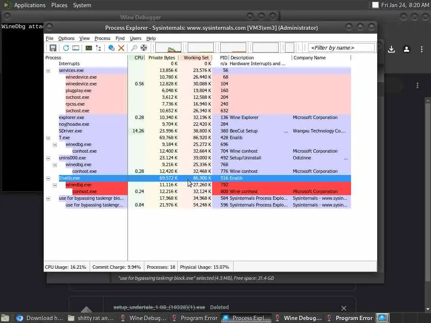Sort by the Company Name column header
Viewport: 431px width, 323px height.
point(321,58)
